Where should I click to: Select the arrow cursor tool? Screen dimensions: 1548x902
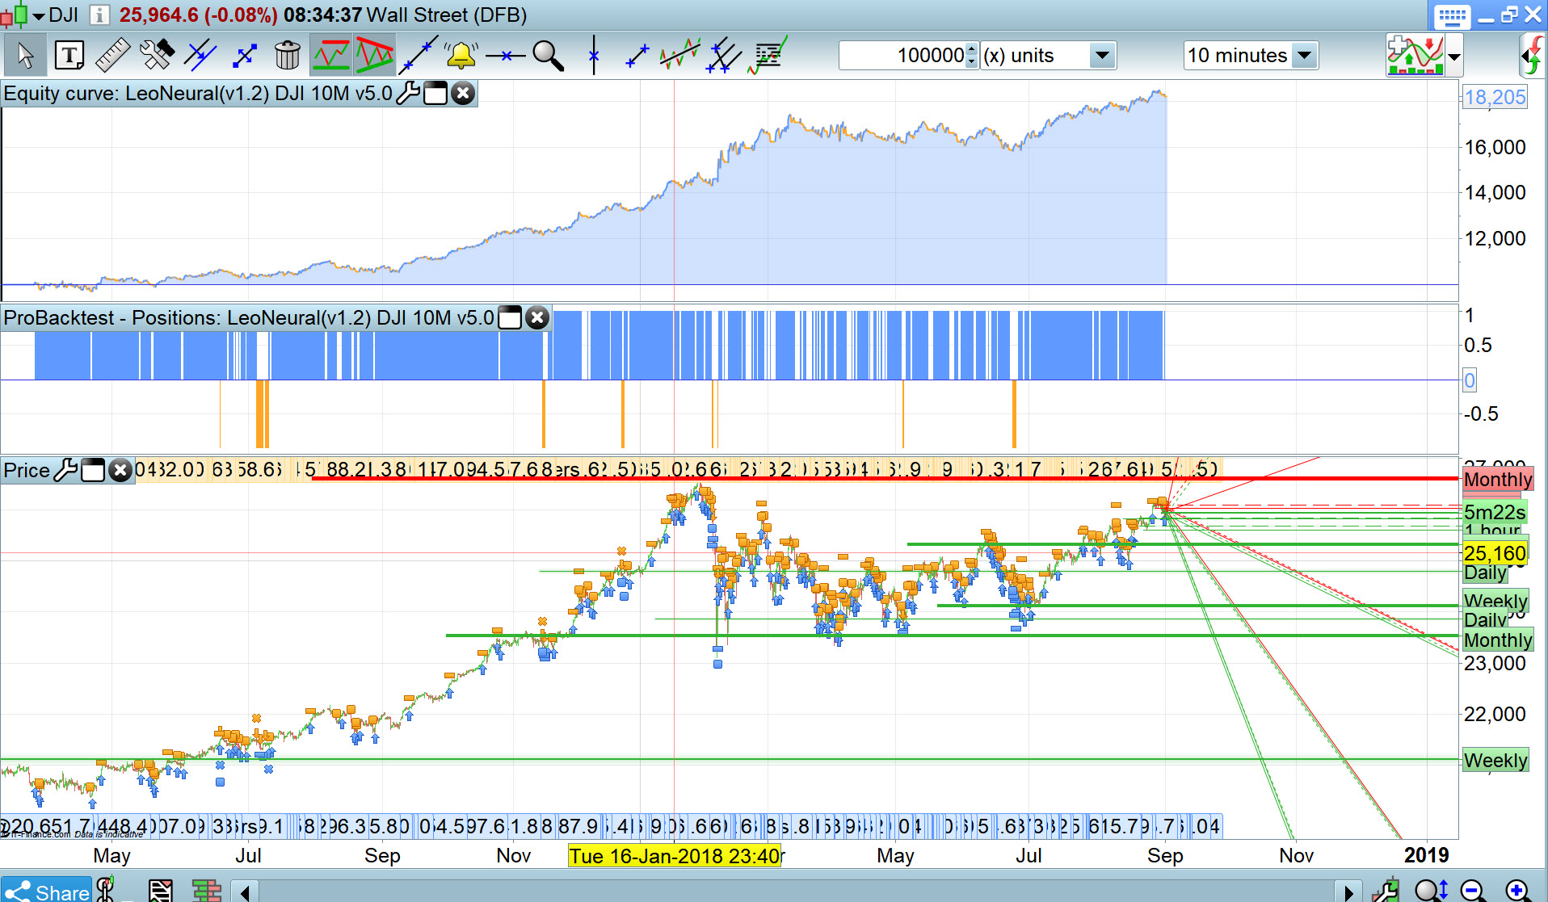pyautogui.click(x=25, y=56)
